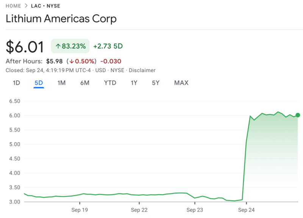The width and height of the screenshot is (303, 218).
Task: Click the red down-arrow beside after-hours change
Action: 71,61
